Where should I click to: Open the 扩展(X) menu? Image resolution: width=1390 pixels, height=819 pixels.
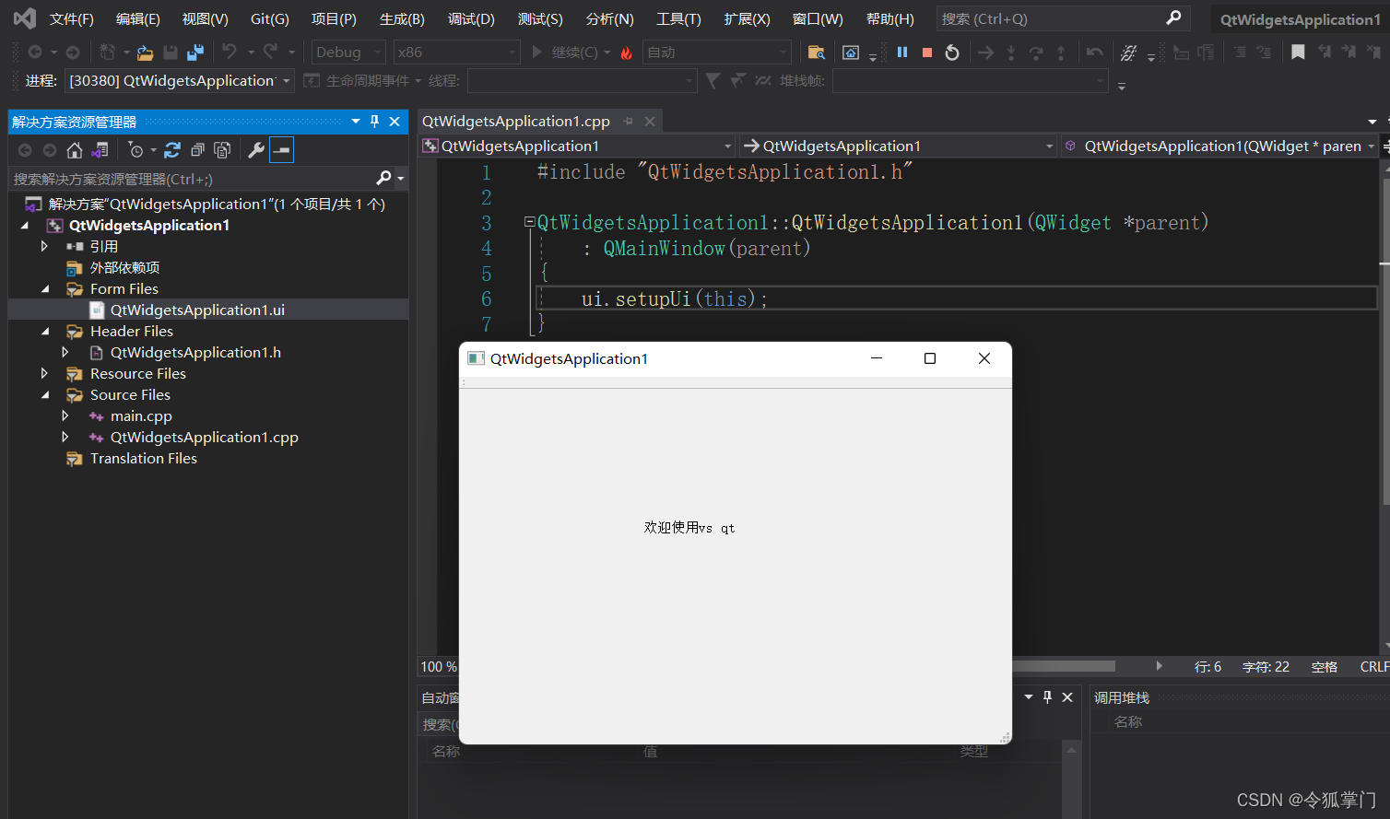747,18
